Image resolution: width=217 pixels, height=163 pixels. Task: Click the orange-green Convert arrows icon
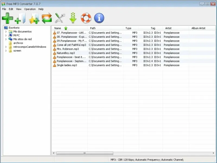(x=47, y=18)
